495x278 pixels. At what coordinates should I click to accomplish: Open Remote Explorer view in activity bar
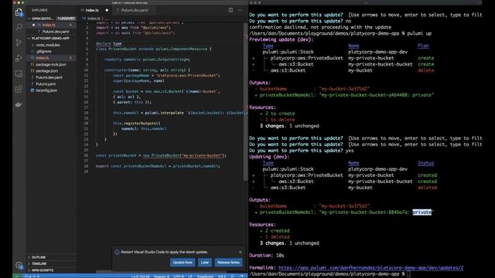(19, 74)
